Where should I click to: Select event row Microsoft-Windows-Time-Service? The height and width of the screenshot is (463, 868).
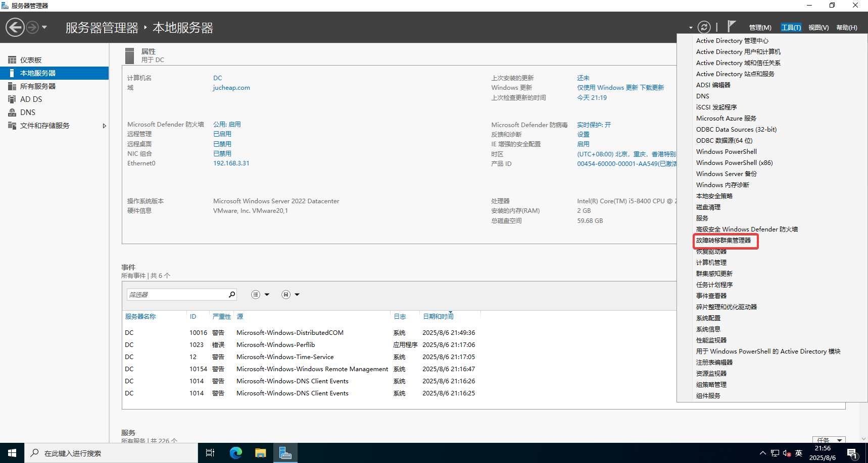click(300, 357)
